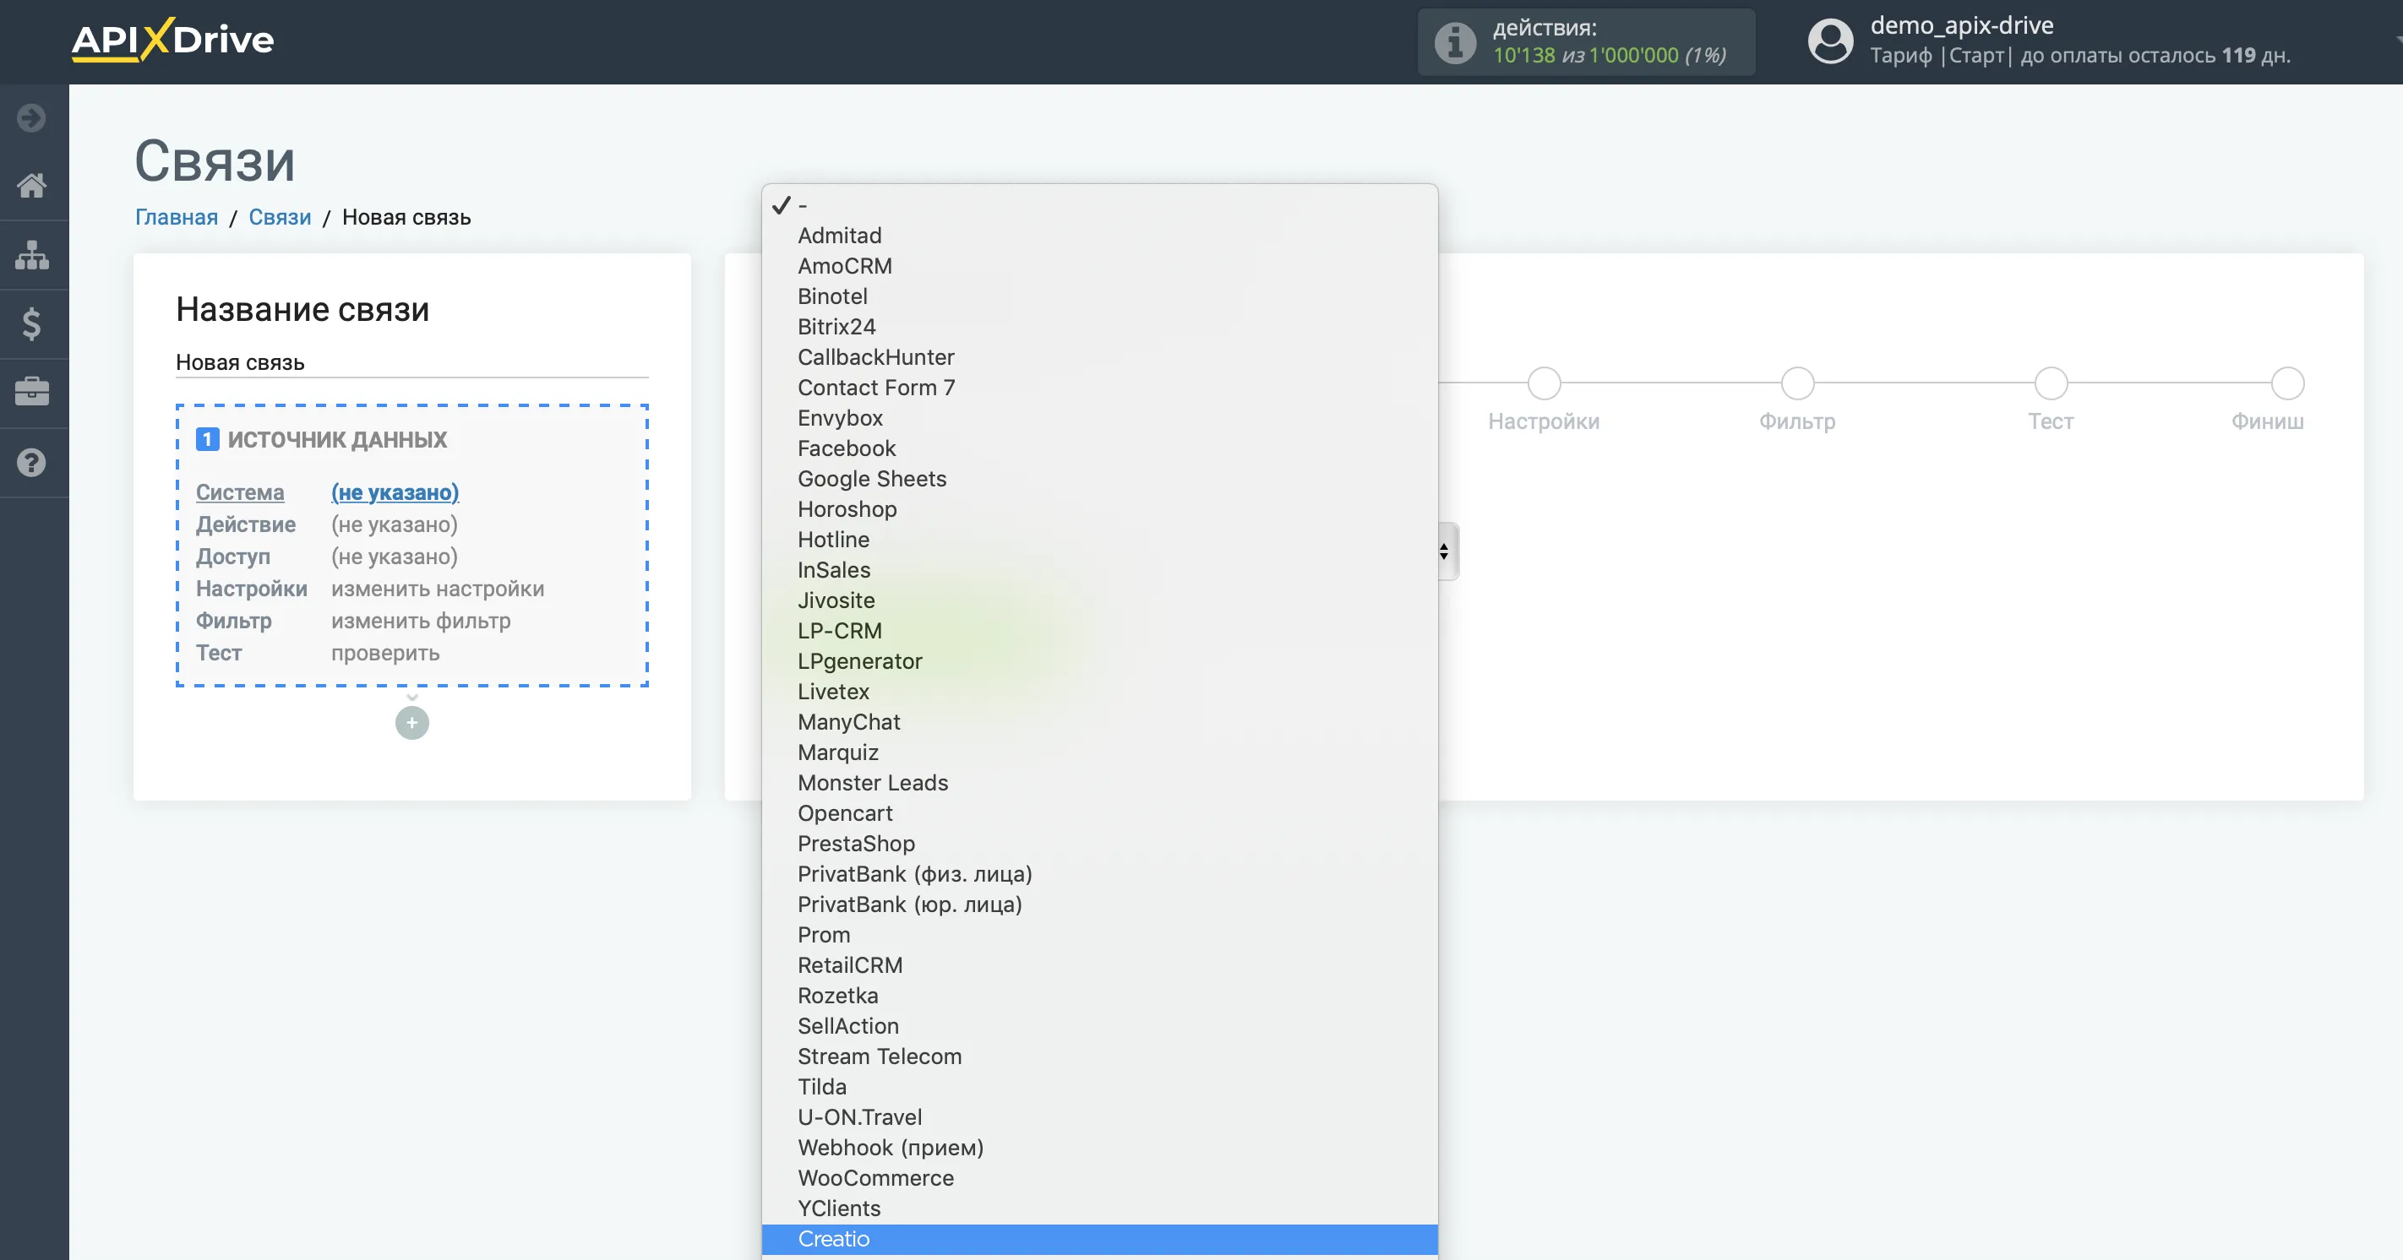Choose Marquiz option
The image size is (2403, 1260).
pyautogui.click(x=1100, y=752)
